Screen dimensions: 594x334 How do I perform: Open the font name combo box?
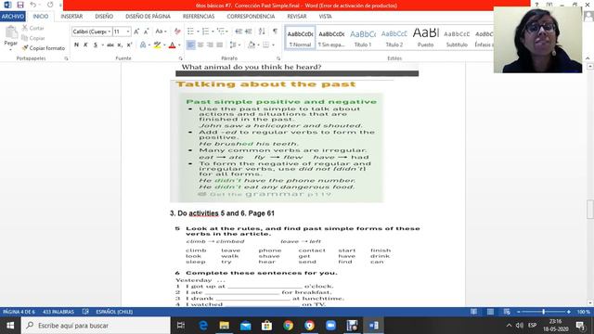(92, 32)
